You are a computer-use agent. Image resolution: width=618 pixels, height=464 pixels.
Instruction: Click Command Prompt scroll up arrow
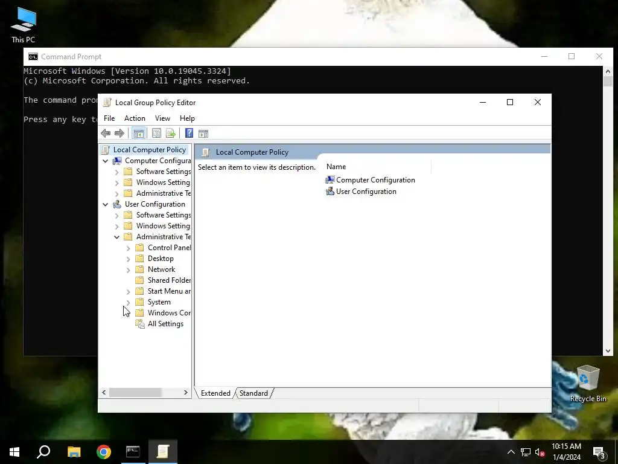pyautogui.click(x=607, y=71)
